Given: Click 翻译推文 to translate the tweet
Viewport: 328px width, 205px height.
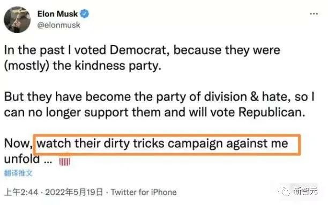Looking at the screenshot, I should pos(18,173).
